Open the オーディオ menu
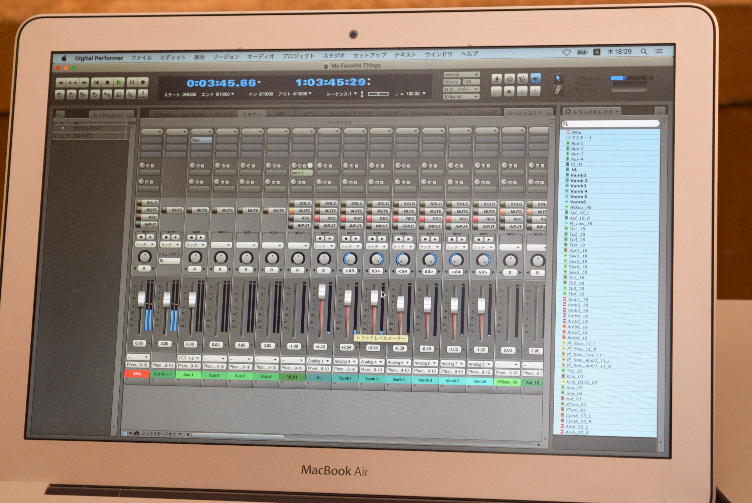Viewport: 752px width, 503px height. point(261,56)
